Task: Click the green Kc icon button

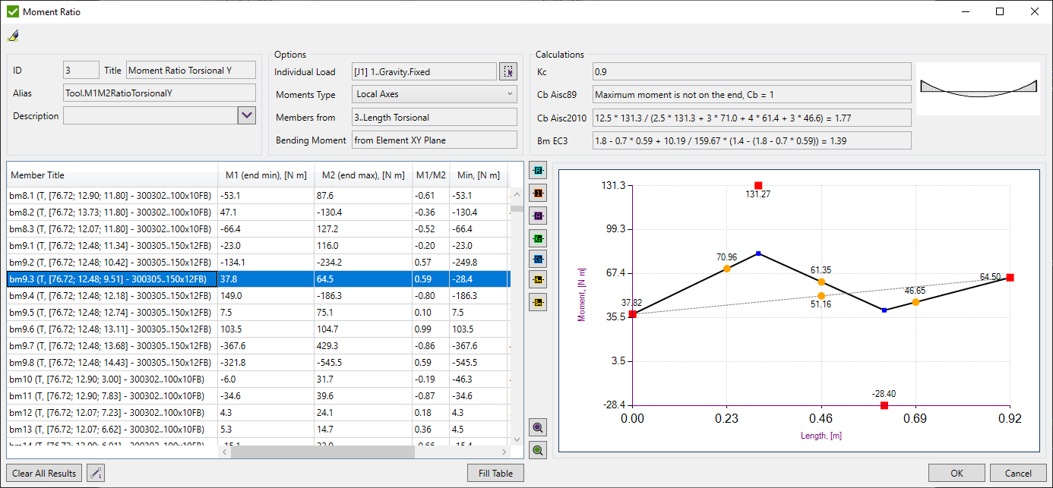Action: coord(538,238)
